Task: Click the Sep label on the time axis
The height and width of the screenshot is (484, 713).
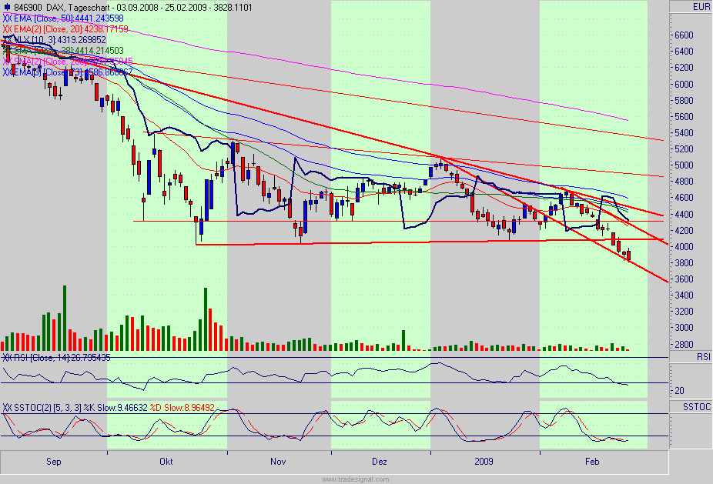Action: click(x=52, y=462)
